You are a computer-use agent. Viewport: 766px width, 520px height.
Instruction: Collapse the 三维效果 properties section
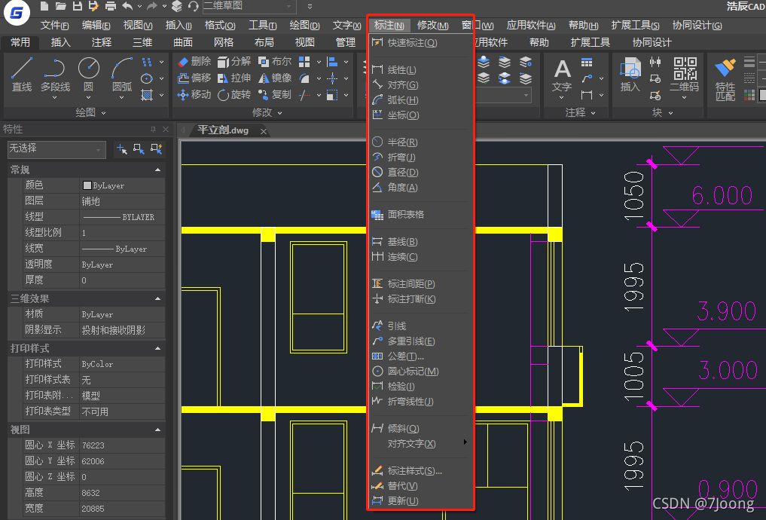click(x=157, y=298)
